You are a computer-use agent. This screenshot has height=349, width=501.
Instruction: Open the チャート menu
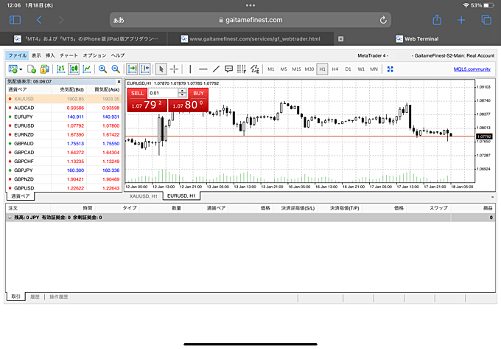click(x=69, y=55)
